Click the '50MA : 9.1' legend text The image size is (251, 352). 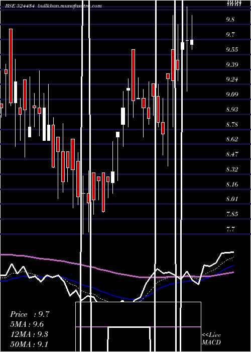(29, 344)
